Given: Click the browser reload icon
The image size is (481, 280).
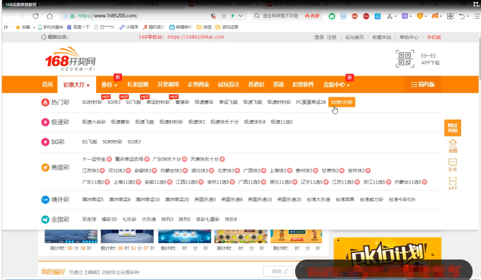Looking at the screenshot, I should point(35,16).
